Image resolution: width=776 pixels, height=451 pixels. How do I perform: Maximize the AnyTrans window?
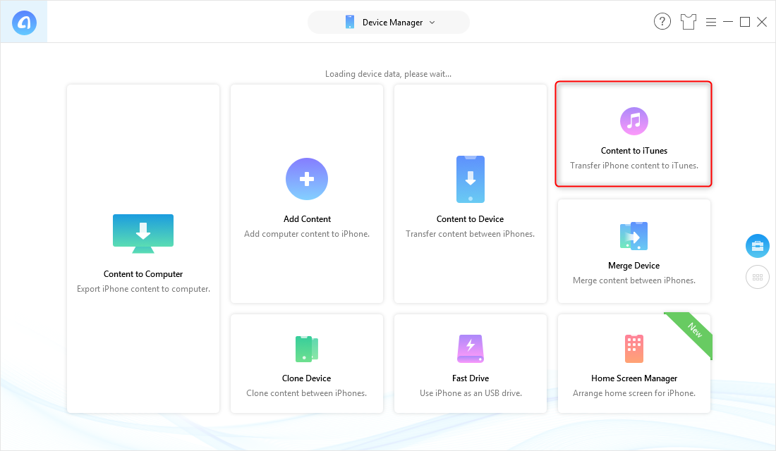click(x=745, y=22)
